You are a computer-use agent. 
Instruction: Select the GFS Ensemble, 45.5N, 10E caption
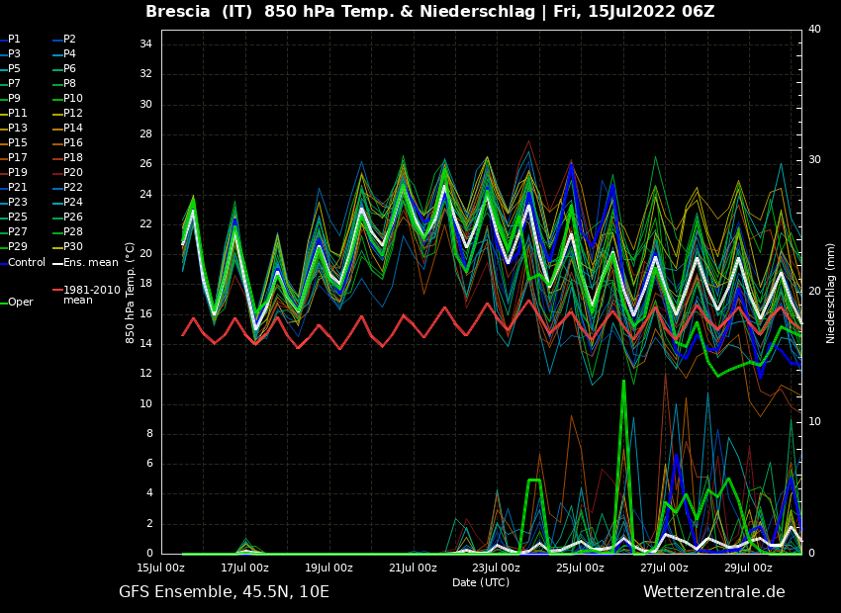click(224, 591)
